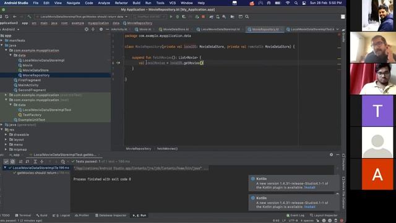Collapse the LocalMovieDataStoreImplTest result node
Image resolution: width=396 pixels, height=223 pixels.
(x=5, y=168)
